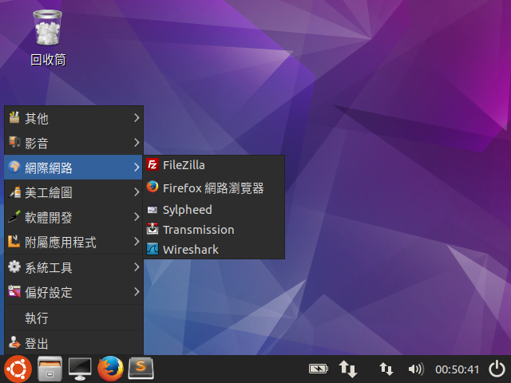Screen dimensions: 511x383
Task: Expand the arrow beside 系統工具
Action: tap(137, 267)
